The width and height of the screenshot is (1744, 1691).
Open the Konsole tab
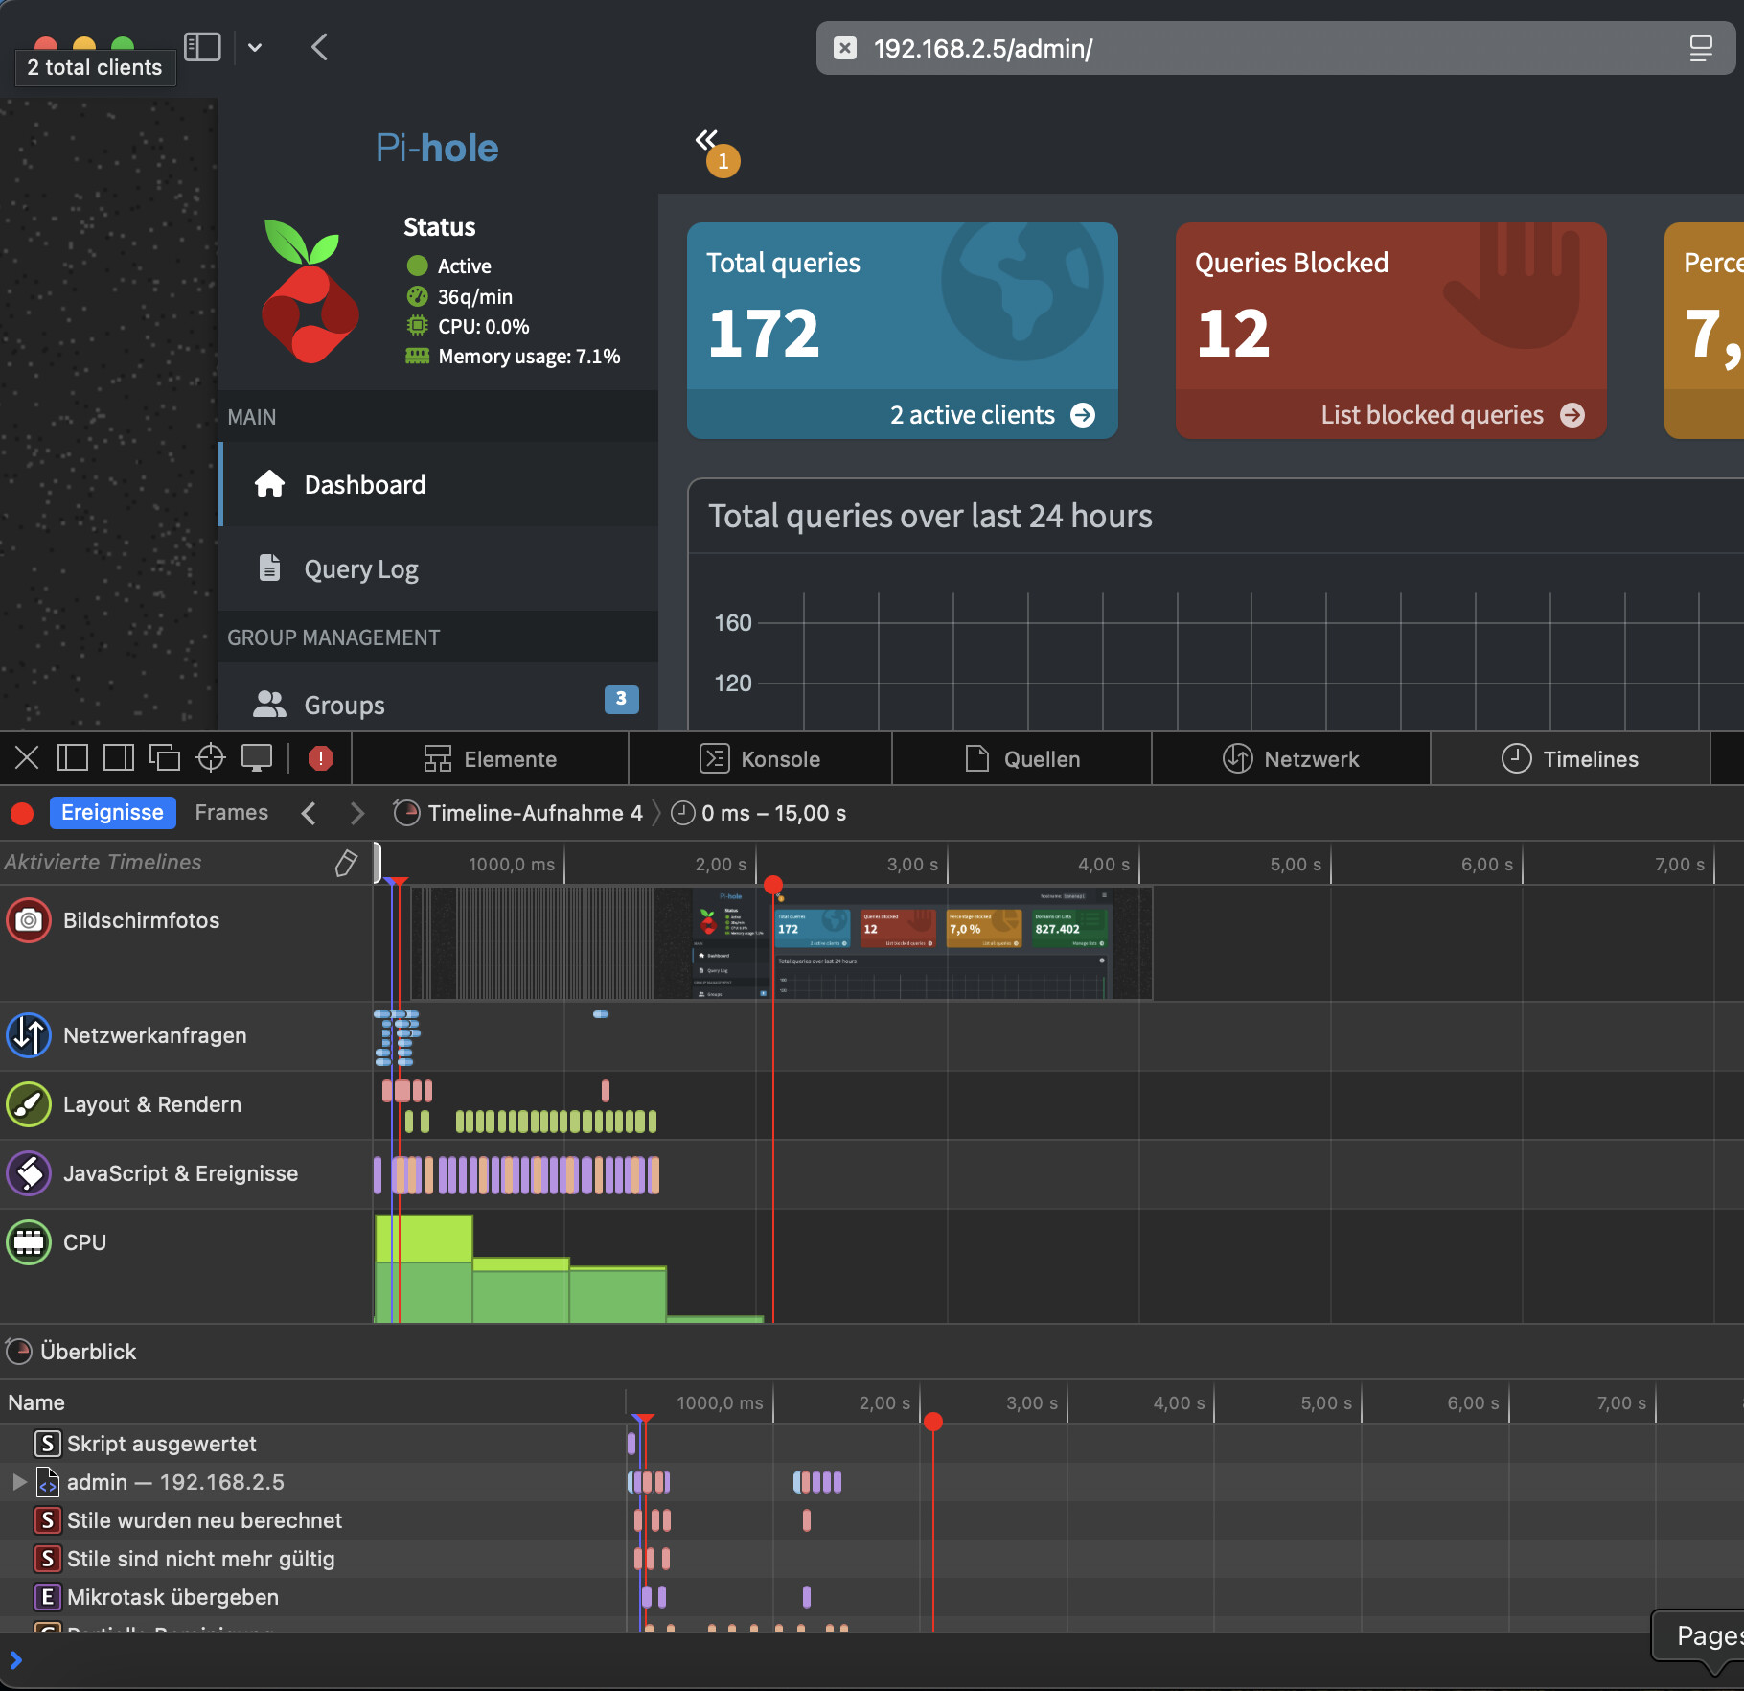(x=761, y=759)
